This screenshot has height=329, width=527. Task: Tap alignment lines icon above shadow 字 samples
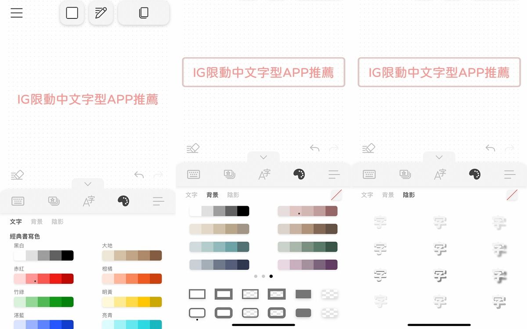pos(510,175)
